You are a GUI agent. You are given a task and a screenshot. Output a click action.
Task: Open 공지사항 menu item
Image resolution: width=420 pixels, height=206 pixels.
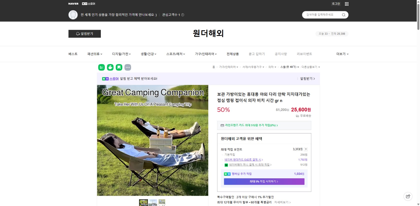pos(281,54)
